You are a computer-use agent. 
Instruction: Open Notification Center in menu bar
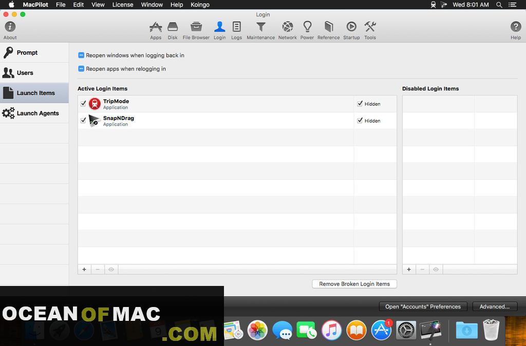click(x=512, y=5)
